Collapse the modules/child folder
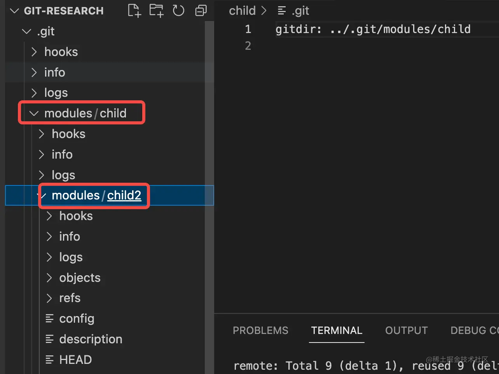 [33, 113]
